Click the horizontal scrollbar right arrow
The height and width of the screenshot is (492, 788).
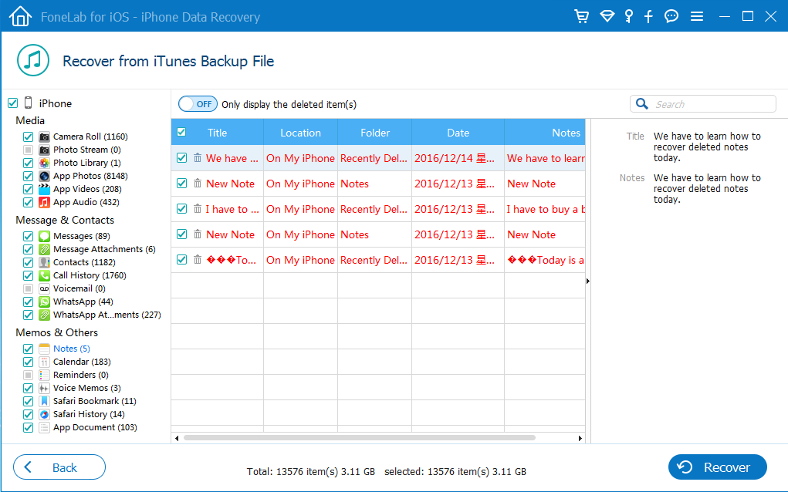click(580, 438)
